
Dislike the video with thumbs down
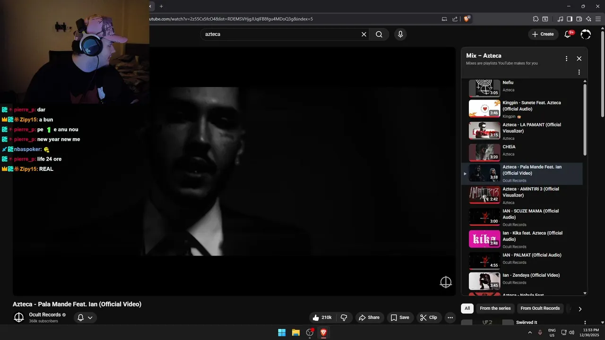(344, 317)
